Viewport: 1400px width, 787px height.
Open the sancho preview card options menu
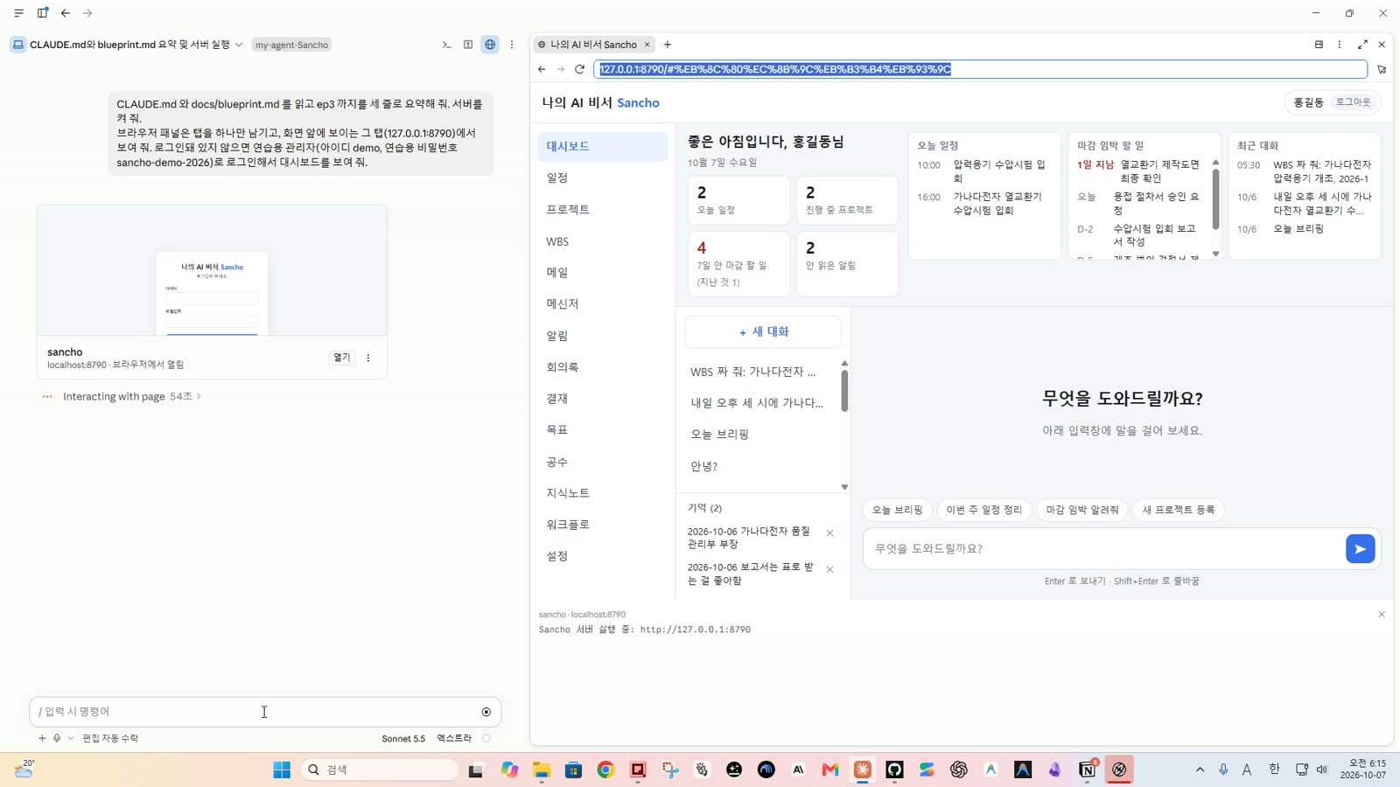(368, 358)
